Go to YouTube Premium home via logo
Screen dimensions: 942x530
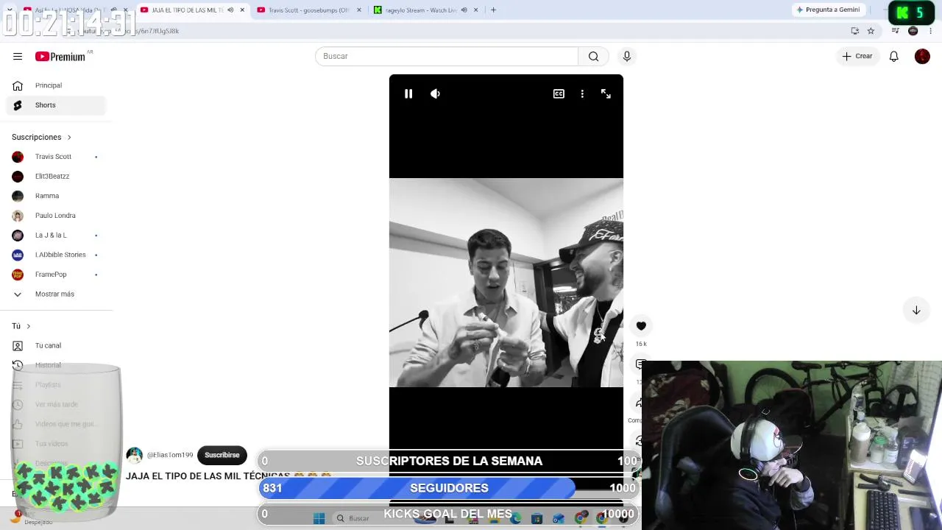60,57
